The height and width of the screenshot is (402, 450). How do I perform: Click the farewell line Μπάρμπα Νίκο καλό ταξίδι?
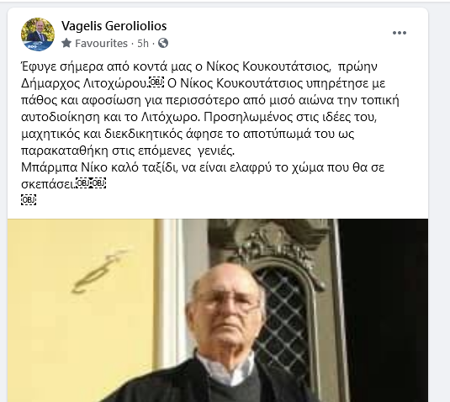point(98,167)
